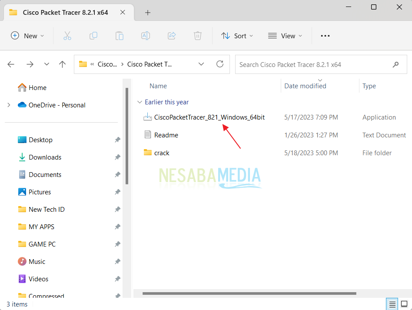The image size is (412, 310).
Task: Unpin Pictures using its pin icon
Action: point(117,192)
